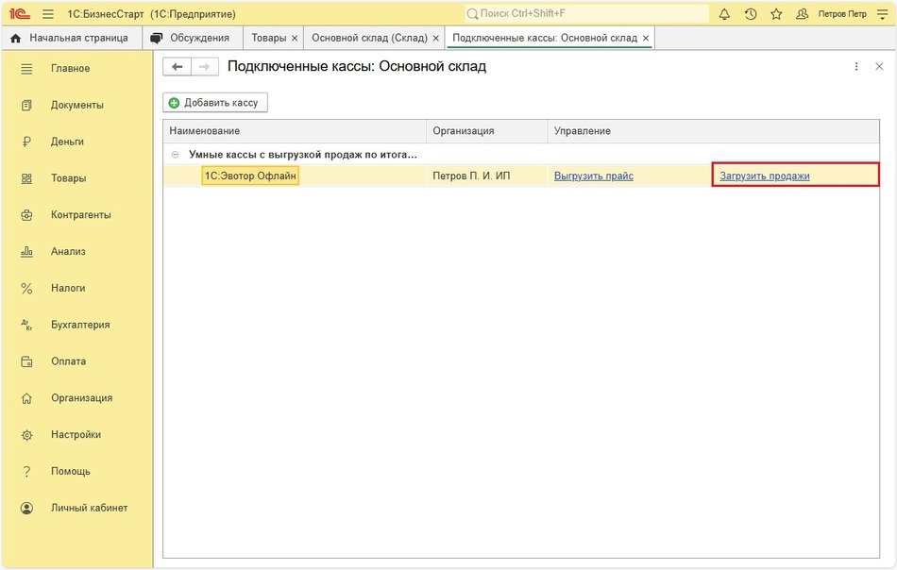Open favorites star icon
This screenshot has height=570, width=897.
776,14
